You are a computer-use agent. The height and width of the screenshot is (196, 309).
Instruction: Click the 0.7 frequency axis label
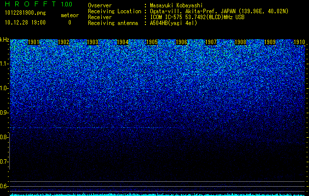point(4,162)
